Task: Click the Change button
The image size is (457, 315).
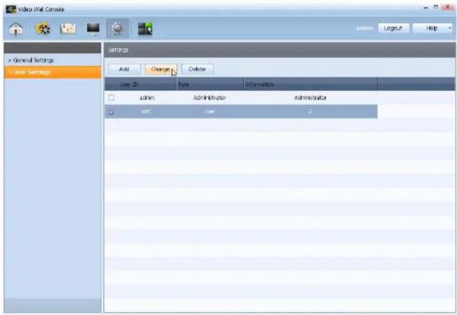Action: (x=161, y=69)
